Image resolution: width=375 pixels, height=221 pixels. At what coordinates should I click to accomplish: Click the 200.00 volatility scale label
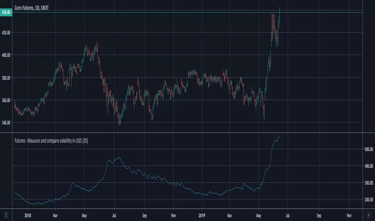coord(369,199)
